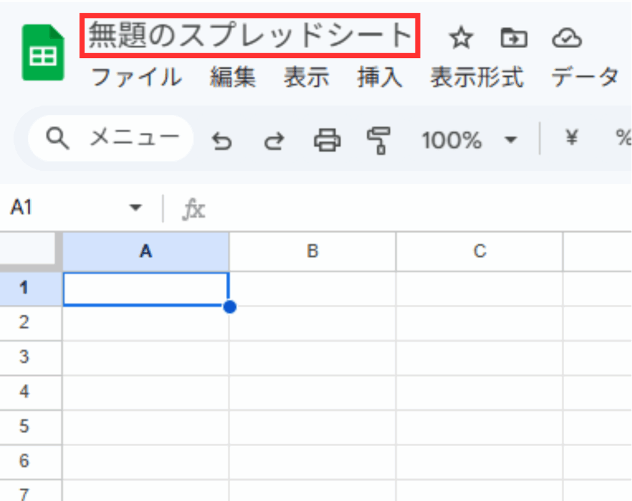Click the redo arrow in toolbar

273,141
